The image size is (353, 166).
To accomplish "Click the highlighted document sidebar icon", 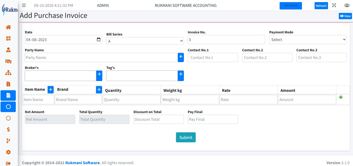I will [8, 95].
